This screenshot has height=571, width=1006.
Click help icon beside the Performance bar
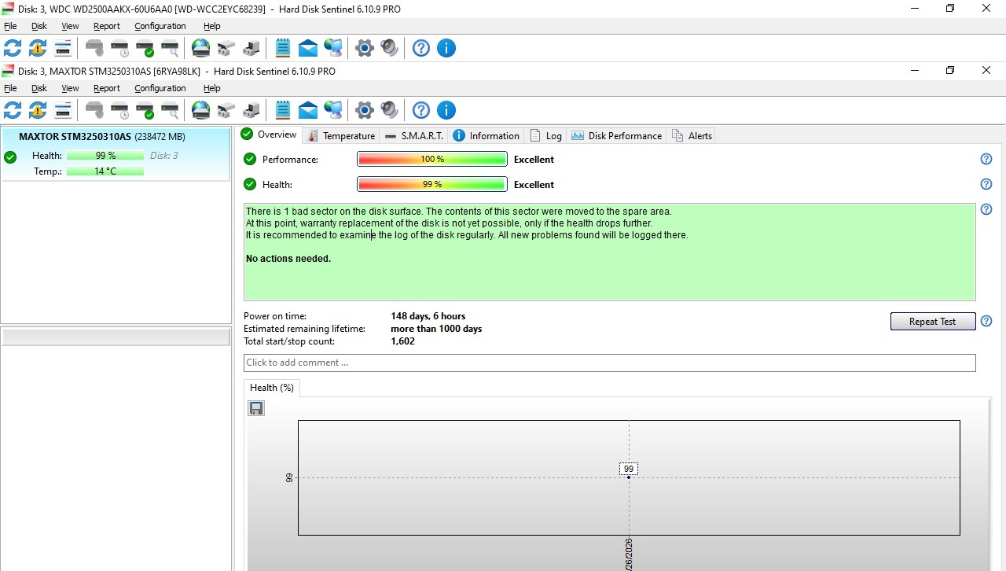coord(986,160)
